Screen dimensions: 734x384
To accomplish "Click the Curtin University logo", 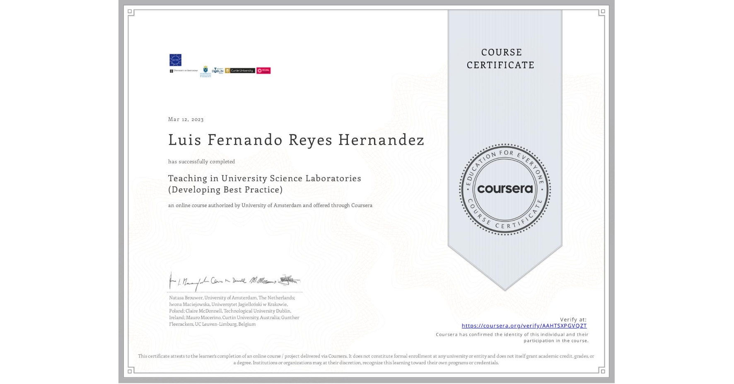I will (x=240, y=71).
